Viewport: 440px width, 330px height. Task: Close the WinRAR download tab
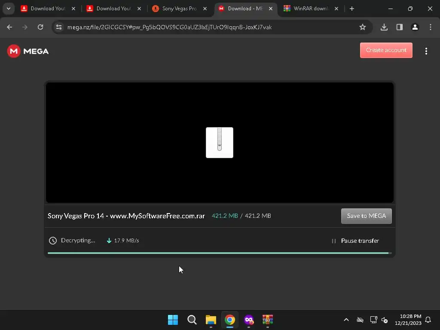click(336, 9)
